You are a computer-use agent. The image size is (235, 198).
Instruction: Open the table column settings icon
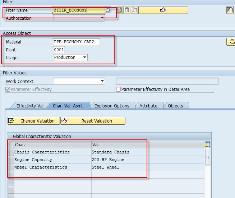207,144
